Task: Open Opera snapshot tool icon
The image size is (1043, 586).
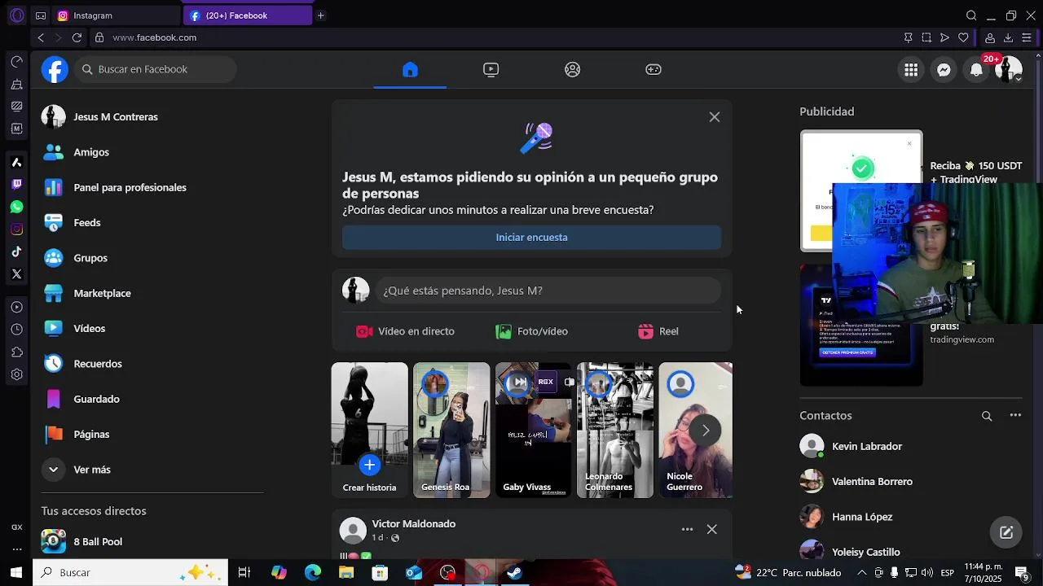Action: tap(926, 37)
